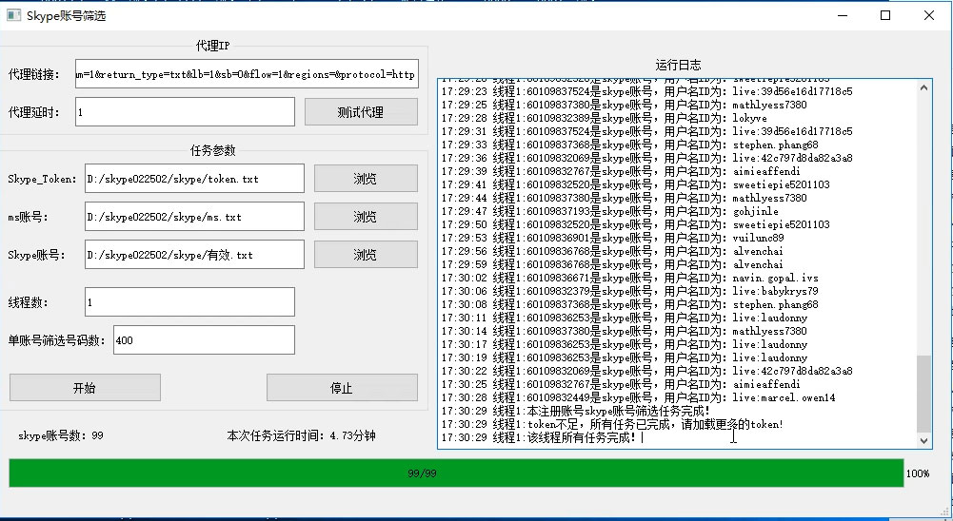Click log line 17:29:28 with lokyve
The width and height of the screenshot is (953, 521).
point(605,118)
